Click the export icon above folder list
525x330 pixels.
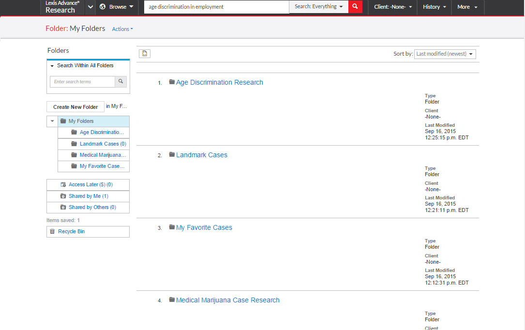point(145,54)
